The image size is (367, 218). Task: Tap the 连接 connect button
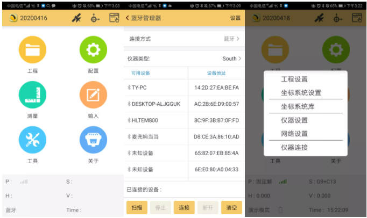184,207
